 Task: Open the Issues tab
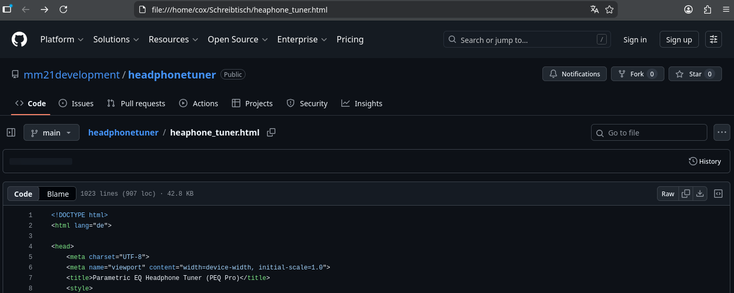(76, 104)
